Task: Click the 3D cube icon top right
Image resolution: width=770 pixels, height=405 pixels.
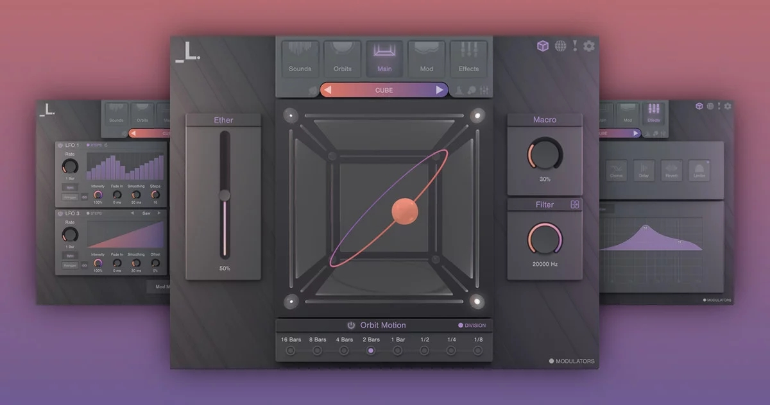Action: (543, 45)
